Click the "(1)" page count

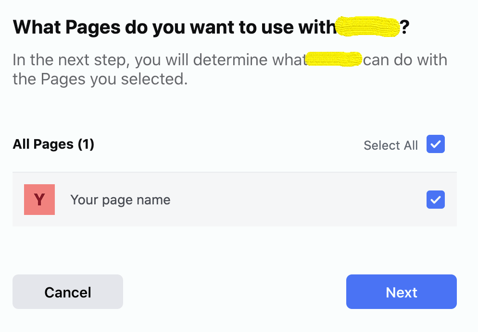[x=86, y=144]
